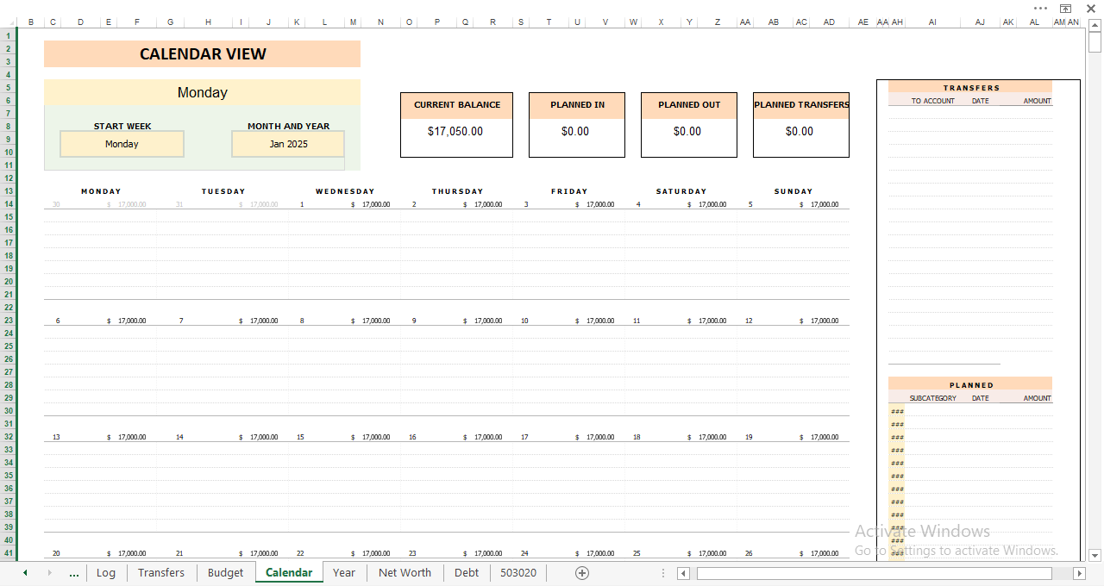Open the Budget sheet tab
Screen dimensions: 1104x586
224,572
